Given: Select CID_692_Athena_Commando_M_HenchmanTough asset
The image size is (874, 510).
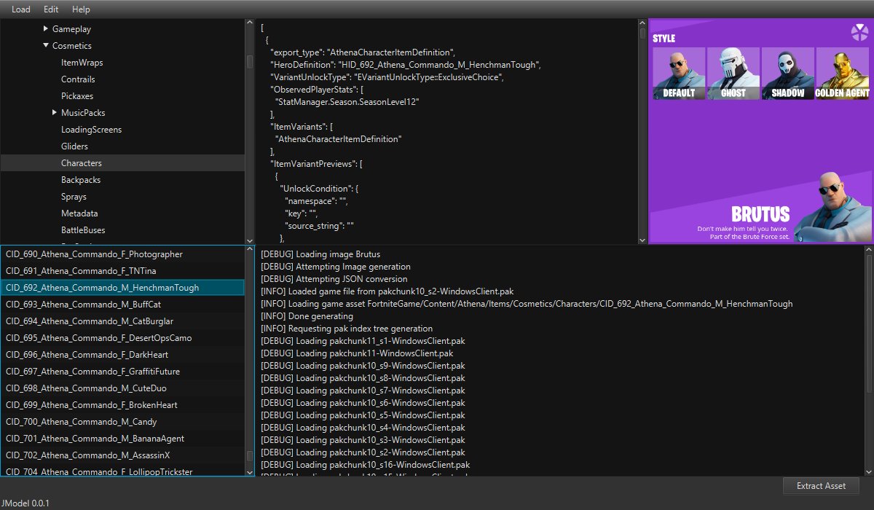Looking at the screenshot, I should tap(122, 288).
